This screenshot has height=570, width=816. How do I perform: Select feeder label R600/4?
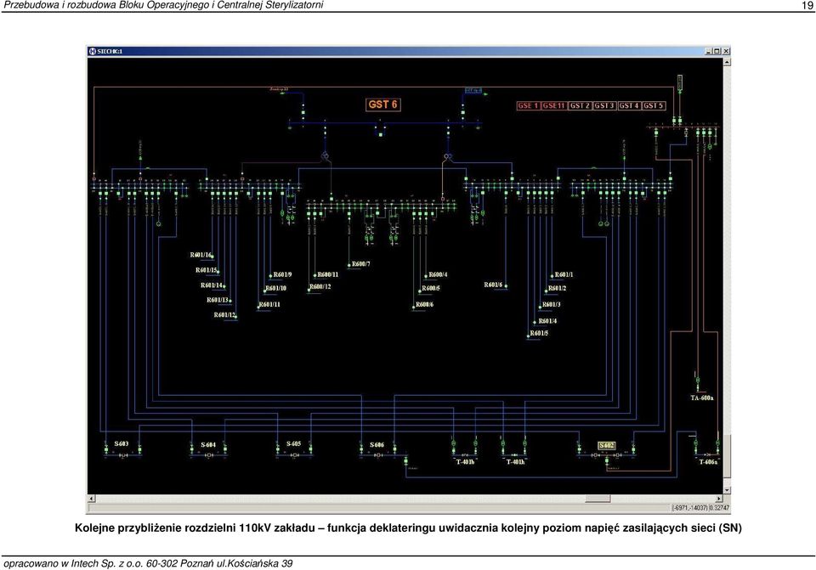[x=438, y=274]
